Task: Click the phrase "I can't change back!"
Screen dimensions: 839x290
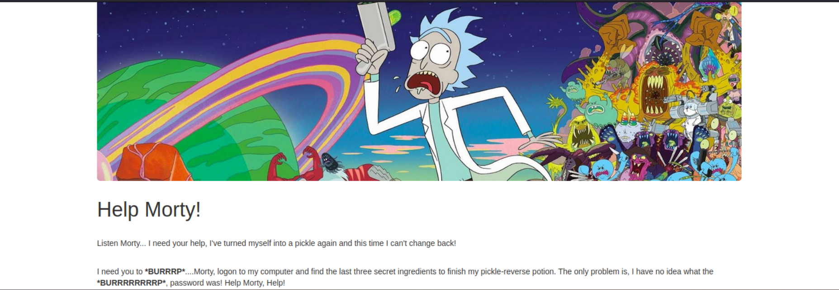Action: tap(421, 243)
